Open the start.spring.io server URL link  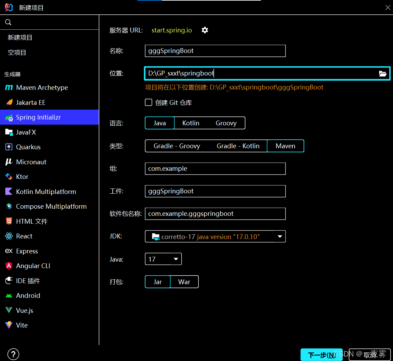[x=172, y=30]
